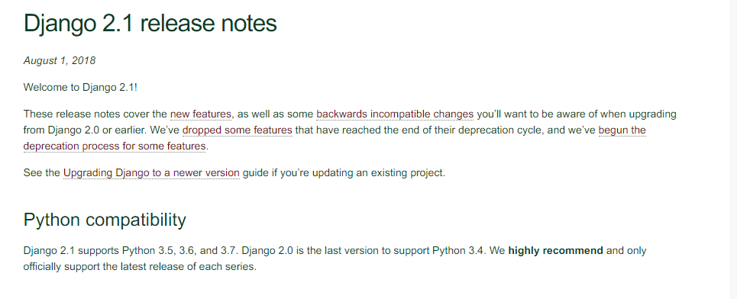
Task: Click the "dropped some features" link
Action: point(238,130)
